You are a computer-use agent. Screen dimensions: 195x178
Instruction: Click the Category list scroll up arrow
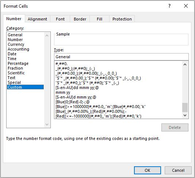coord(47,36)
